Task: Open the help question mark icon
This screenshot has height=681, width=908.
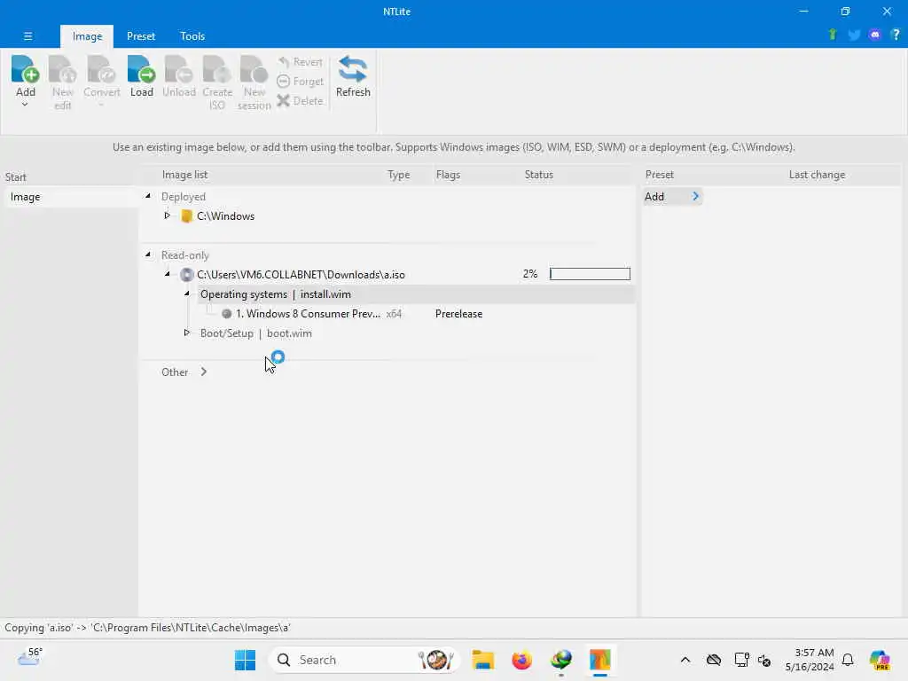Action: [x=896, y=35]
